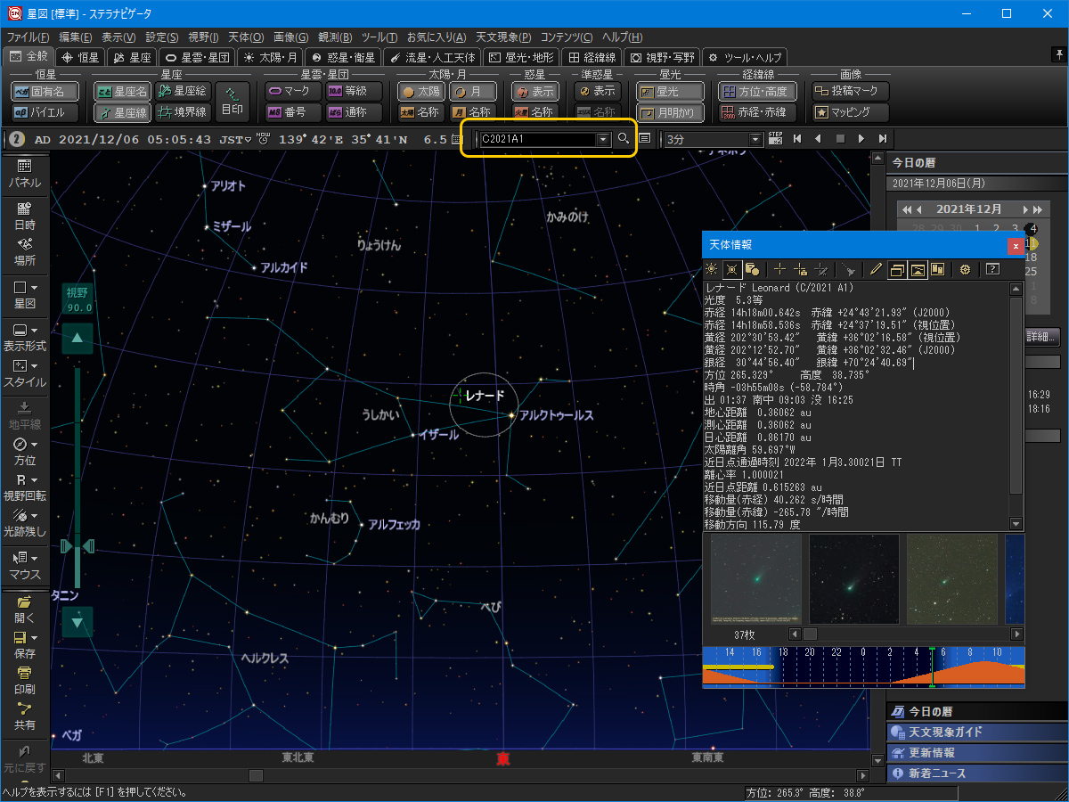The width and height of the screenshot is (1069, 802).
Task: Toggle 方位・高度 grid display
Action: click(757, 91)
